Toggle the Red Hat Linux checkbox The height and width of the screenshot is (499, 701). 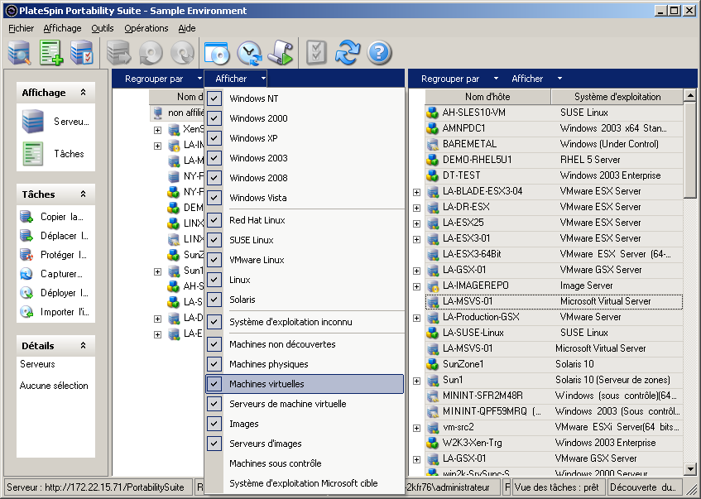point(215,220)
